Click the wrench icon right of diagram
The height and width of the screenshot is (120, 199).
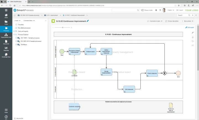(193, 33)
